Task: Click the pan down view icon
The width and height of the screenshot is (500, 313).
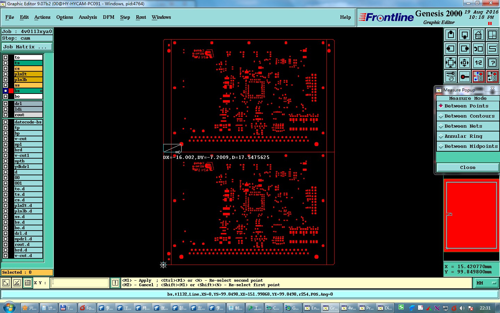Action: (x=465, y=35)
